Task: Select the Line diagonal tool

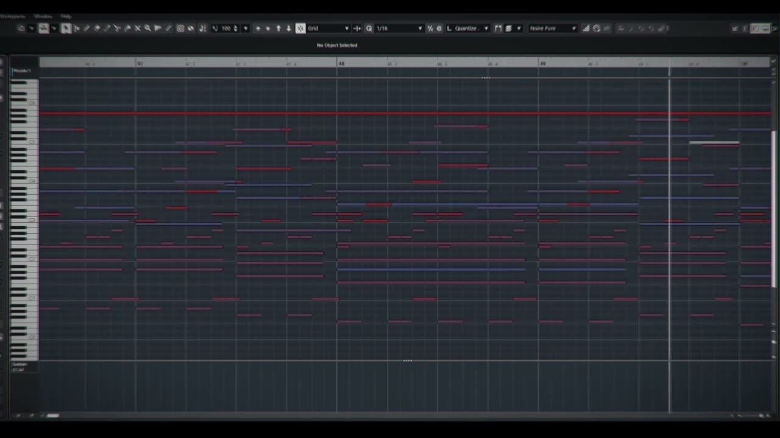Action: tap(168, 29)
